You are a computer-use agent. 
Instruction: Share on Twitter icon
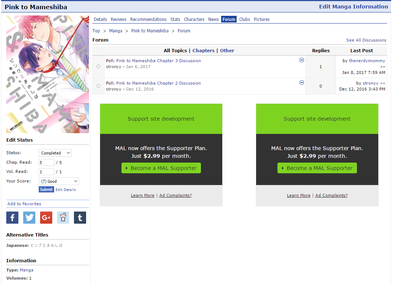(x=29, y=217)
